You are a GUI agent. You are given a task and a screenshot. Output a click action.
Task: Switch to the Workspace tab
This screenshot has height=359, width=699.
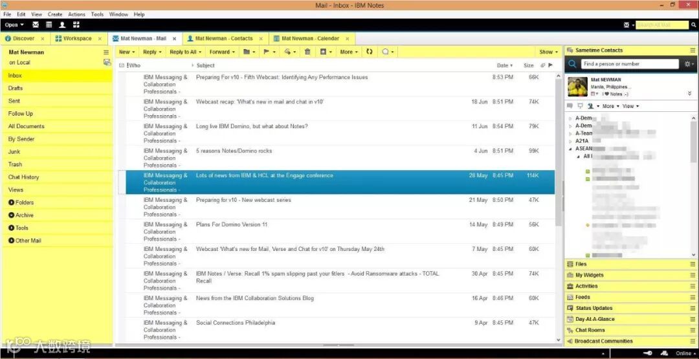[x=77, y=39]
